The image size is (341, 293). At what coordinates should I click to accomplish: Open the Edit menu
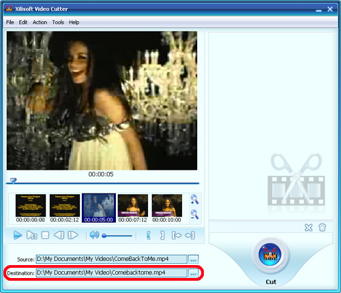23,22
